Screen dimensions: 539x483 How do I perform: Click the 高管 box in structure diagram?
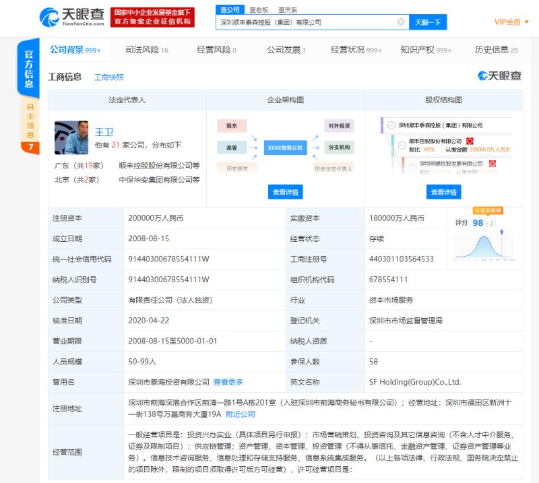pos(232,148)
